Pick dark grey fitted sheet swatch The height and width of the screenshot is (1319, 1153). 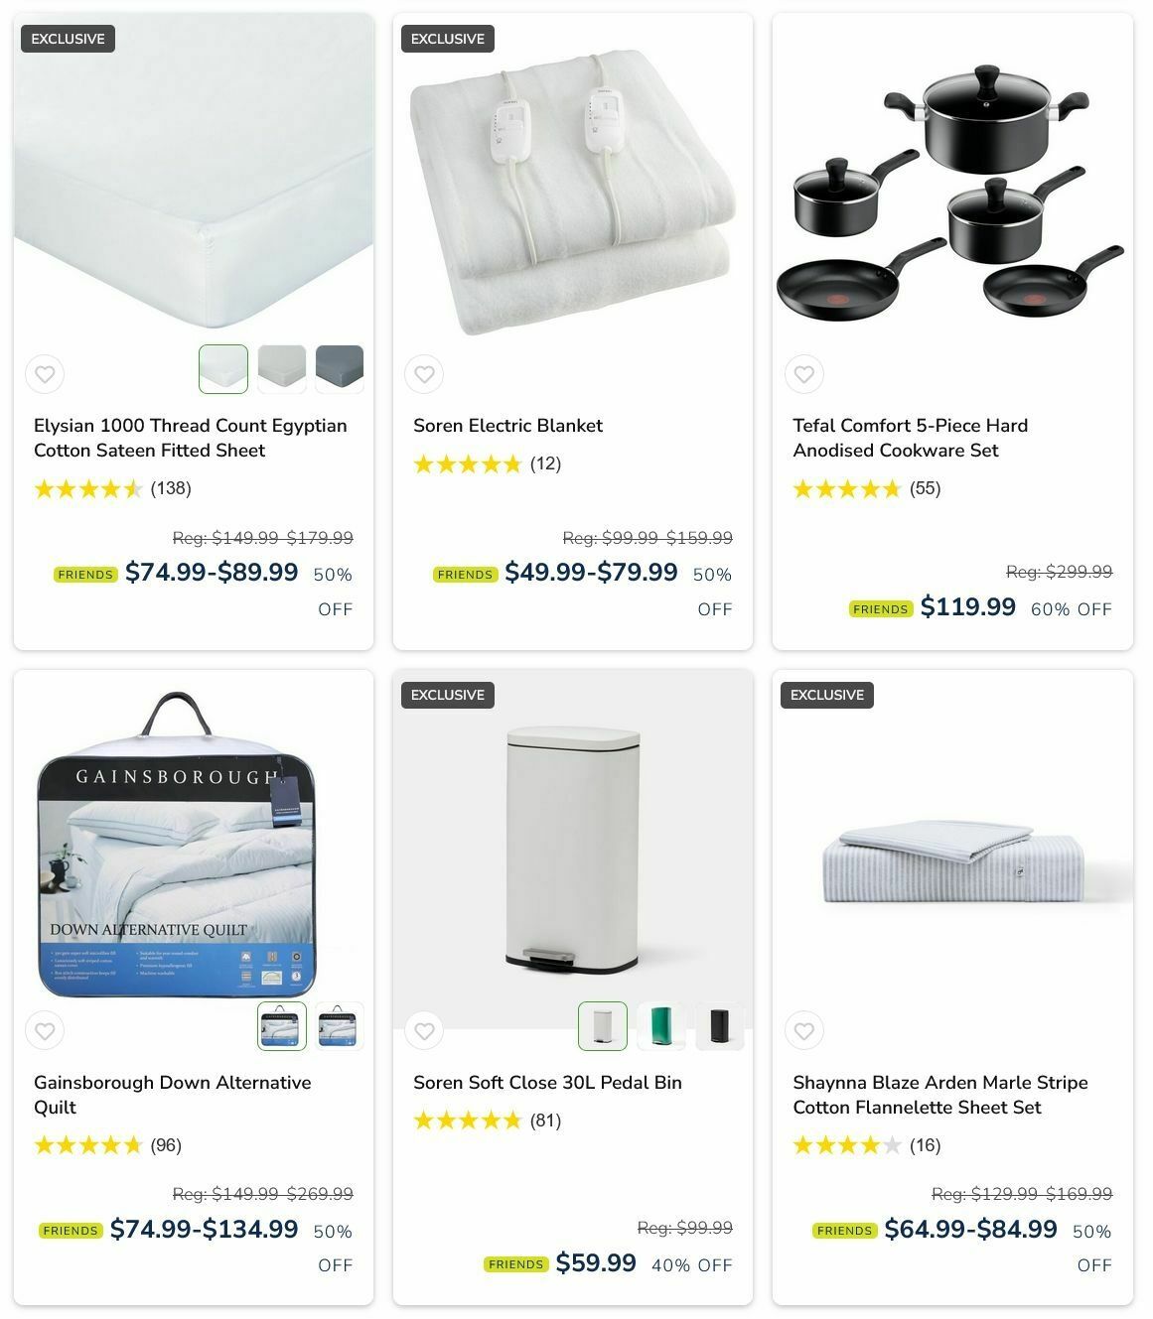pyautogui.click(x=340, y=369)
